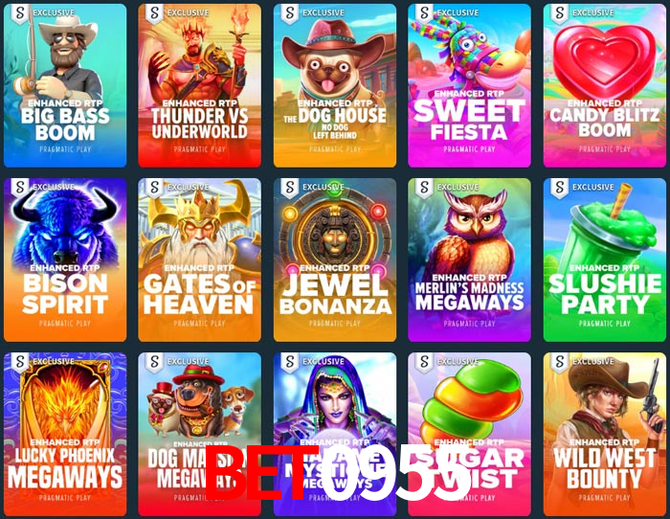670x519 pixels.
Task: Click the S shield badge on Wild West Bounty
Action: coord(559,362)
